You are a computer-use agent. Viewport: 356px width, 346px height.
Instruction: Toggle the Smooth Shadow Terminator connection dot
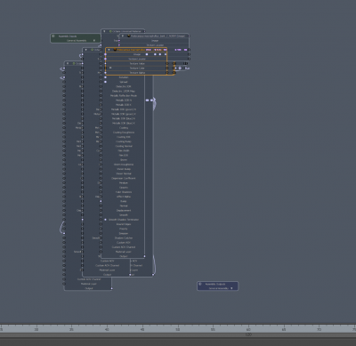point(105,220)
